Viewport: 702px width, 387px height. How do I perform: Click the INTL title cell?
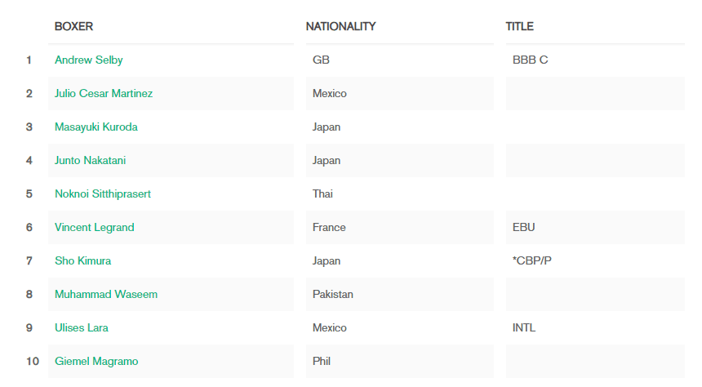pyautogui.click(x=595, y=328)
